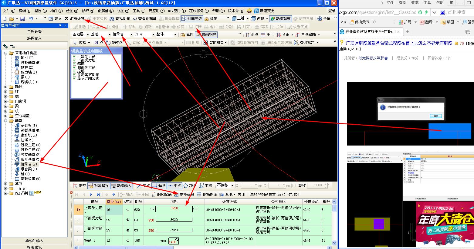Toggle 垂点 perpendicular snap
Viewport: 474px width, 249px height.
(x=159, y=185)
